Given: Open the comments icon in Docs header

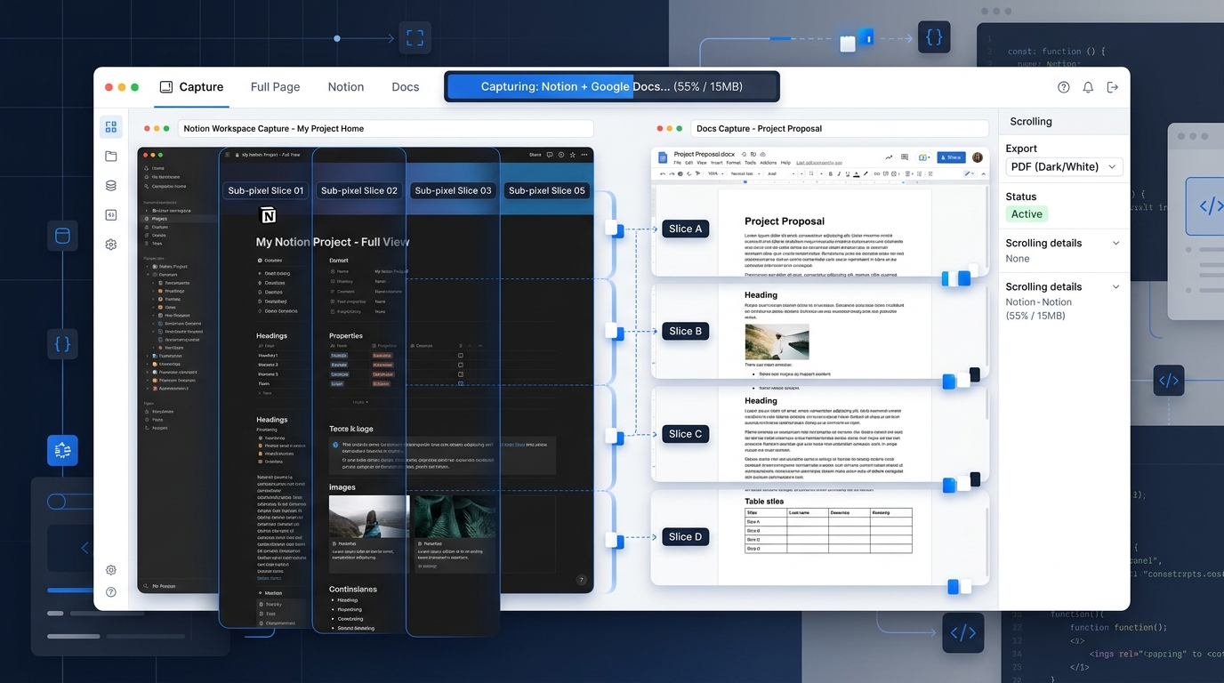Looking at the screenshot, I should [x=905, y=157].
